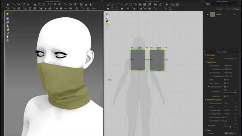Collapse the Selected Line section
Image resolution: width=242 pixels, height=136 pixels.
[206, 62]
